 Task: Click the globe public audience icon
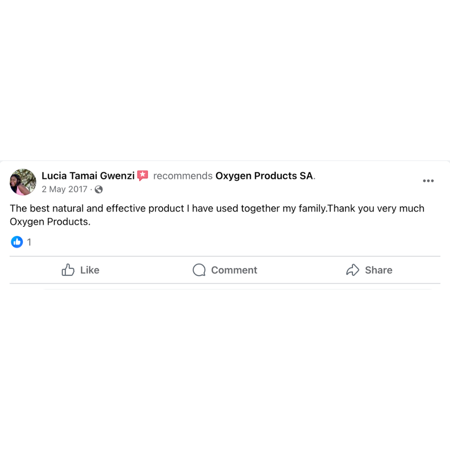click(99, 190)
